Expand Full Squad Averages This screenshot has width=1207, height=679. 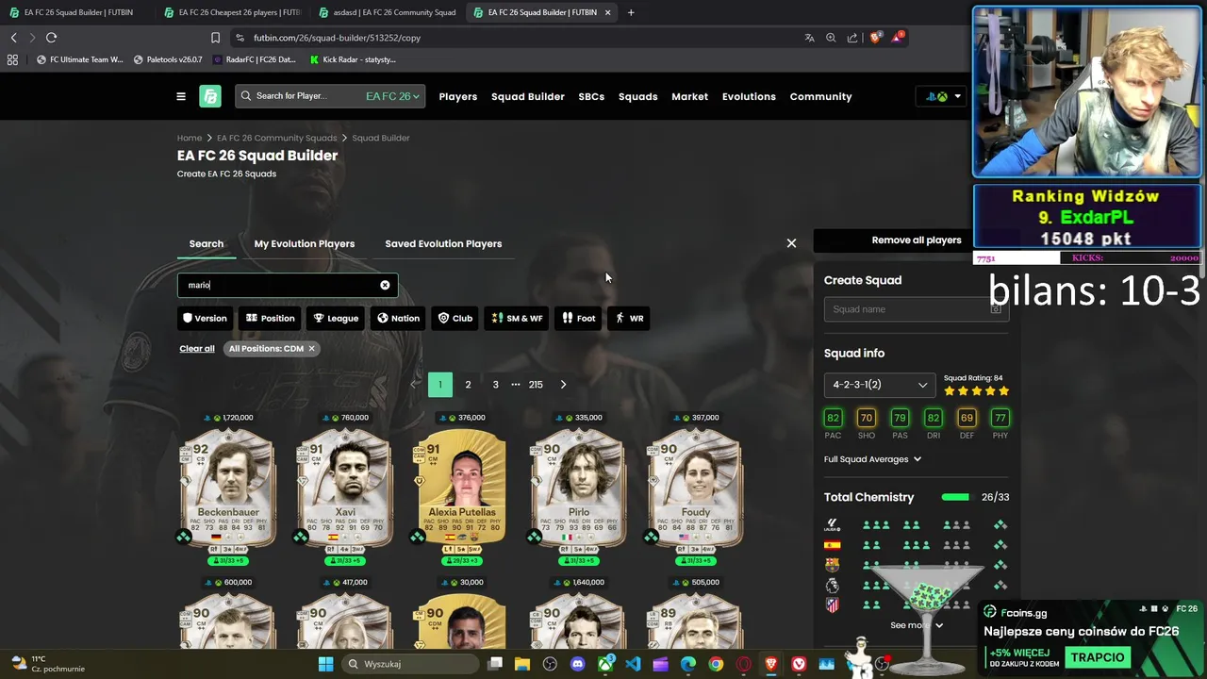pyautogui.click(x=872, y=459)
